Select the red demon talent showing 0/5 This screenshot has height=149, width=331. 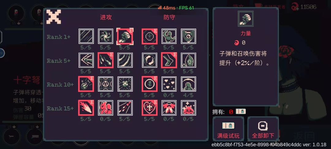188,108
